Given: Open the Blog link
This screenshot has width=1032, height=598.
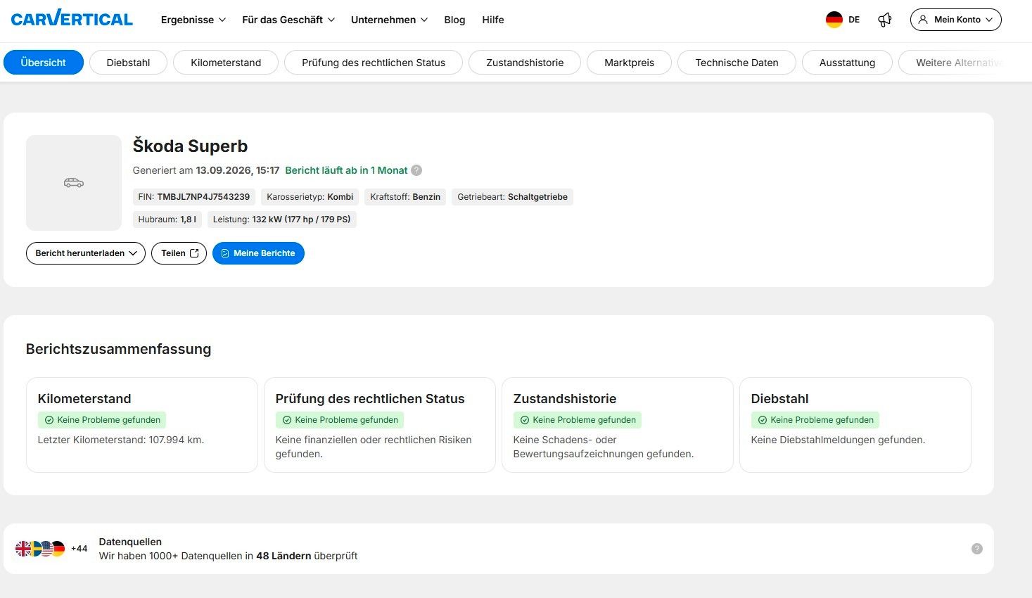Looking at the screenshot, I should coord(454,20).
